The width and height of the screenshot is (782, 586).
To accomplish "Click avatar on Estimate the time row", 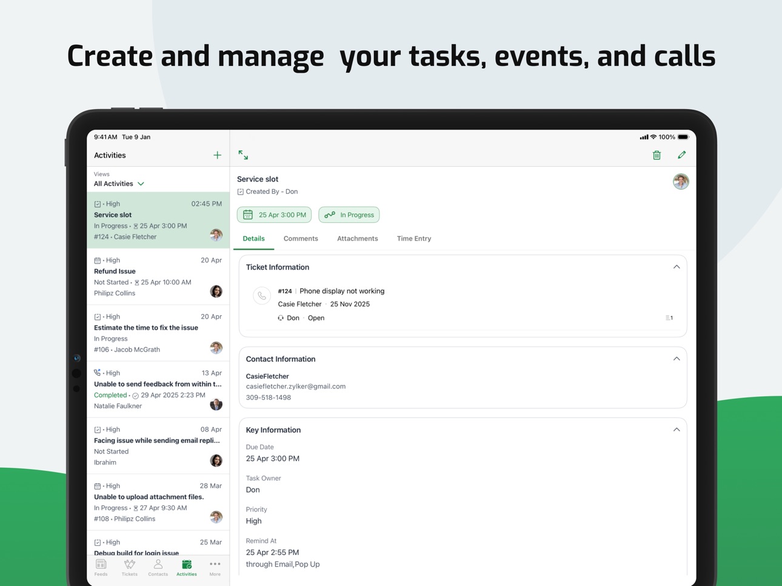I will pos(216,348).
